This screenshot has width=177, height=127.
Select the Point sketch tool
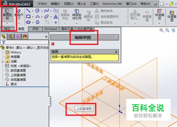coord(56,22)
